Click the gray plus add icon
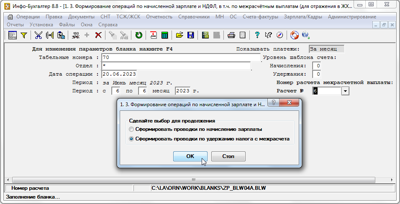This screenshot has height=204, width=400. (87, 35)
